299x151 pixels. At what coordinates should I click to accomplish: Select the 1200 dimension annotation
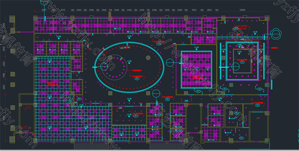[120, 108]
